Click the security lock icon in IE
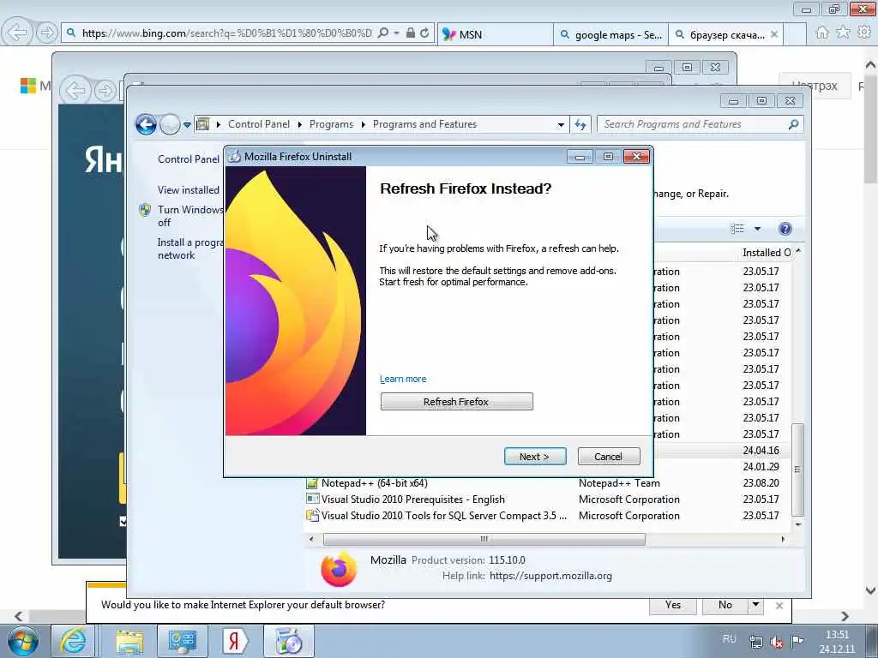878x658 pixels. point(411,33)
